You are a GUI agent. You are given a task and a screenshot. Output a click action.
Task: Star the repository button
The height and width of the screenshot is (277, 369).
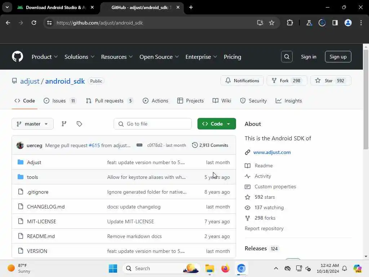[331, 80]
